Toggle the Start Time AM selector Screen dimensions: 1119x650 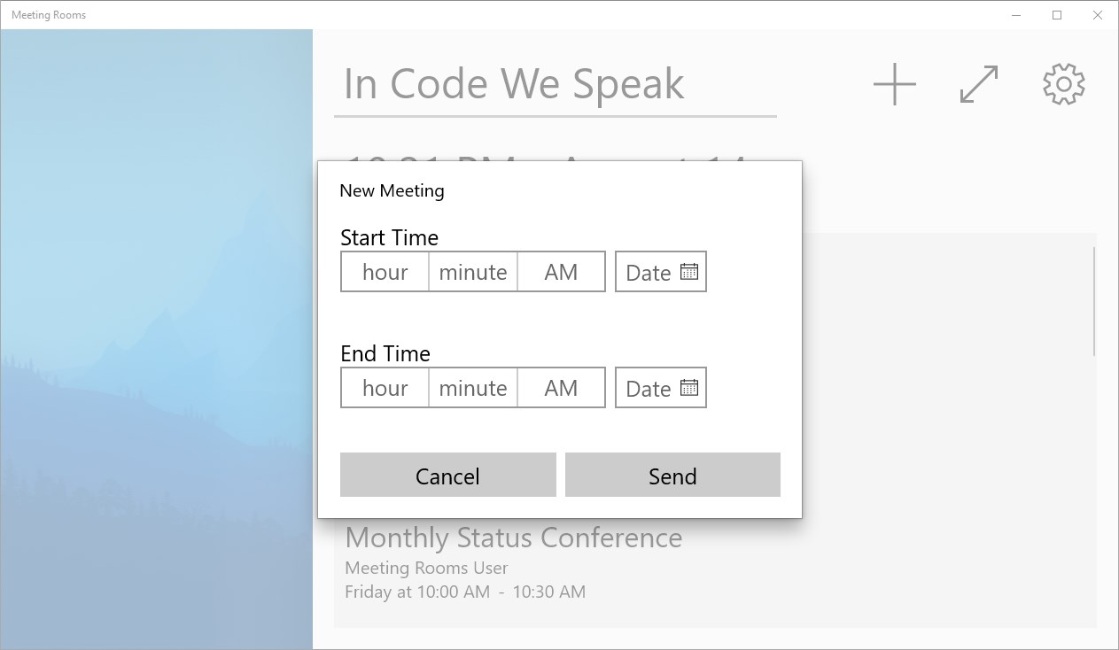[561, 272]
